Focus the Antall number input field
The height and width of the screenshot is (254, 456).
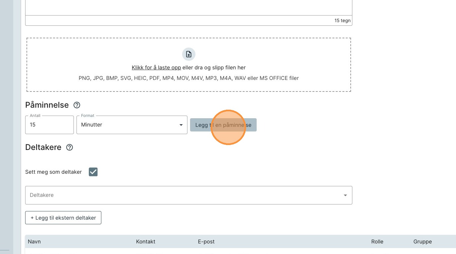(49, 125)
